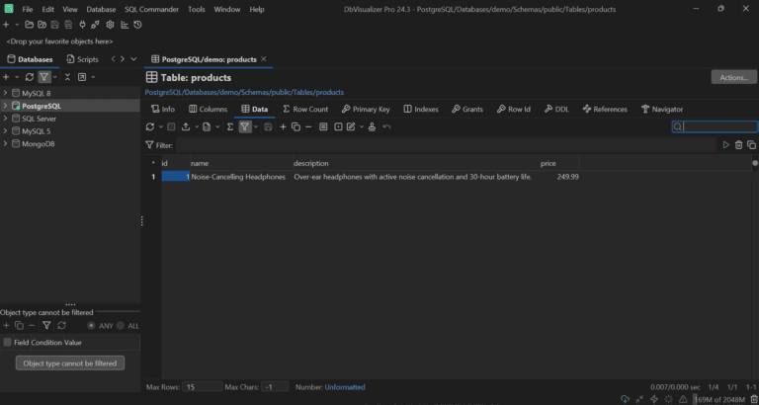Click the lightning bolt icon in status bar
The width and height of the screenshot is (759, 405).
coord(654,400)
